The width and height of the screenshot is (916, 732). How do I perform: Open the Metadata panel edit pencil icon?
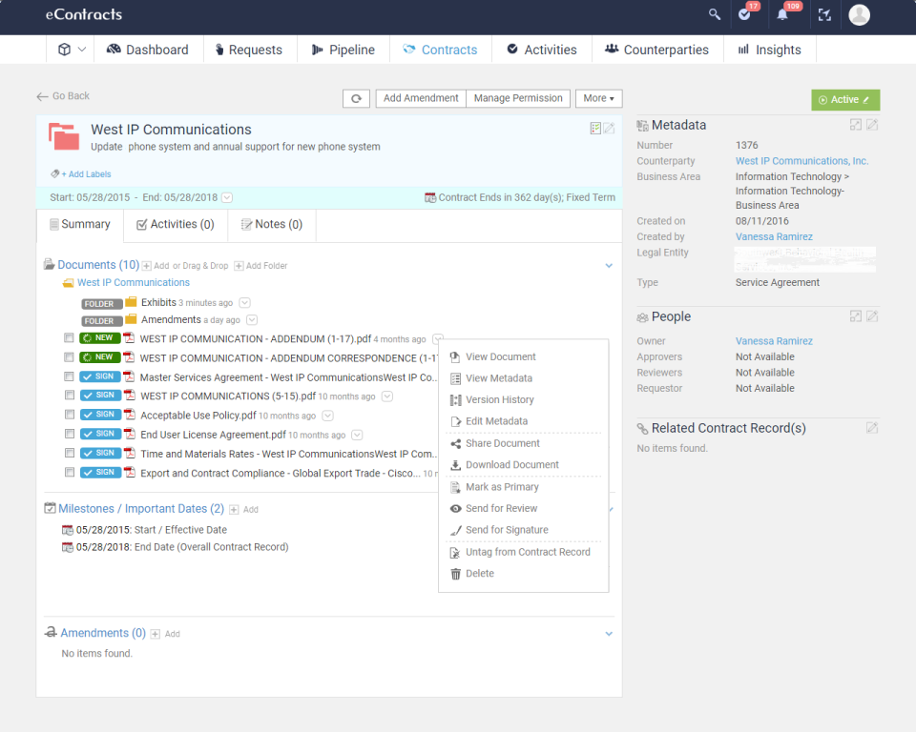(x=871, y=125)
